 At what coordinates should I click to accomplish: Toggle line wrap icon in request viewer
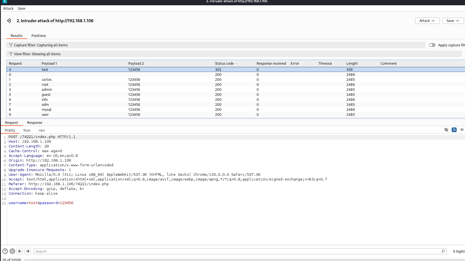(x=454, y=130)
